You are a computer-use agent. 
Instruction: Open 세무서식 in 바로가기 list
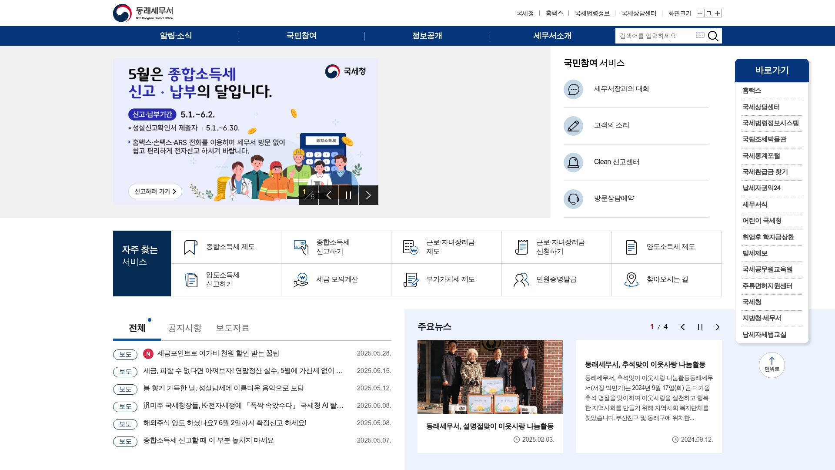[x=755, y=205]
